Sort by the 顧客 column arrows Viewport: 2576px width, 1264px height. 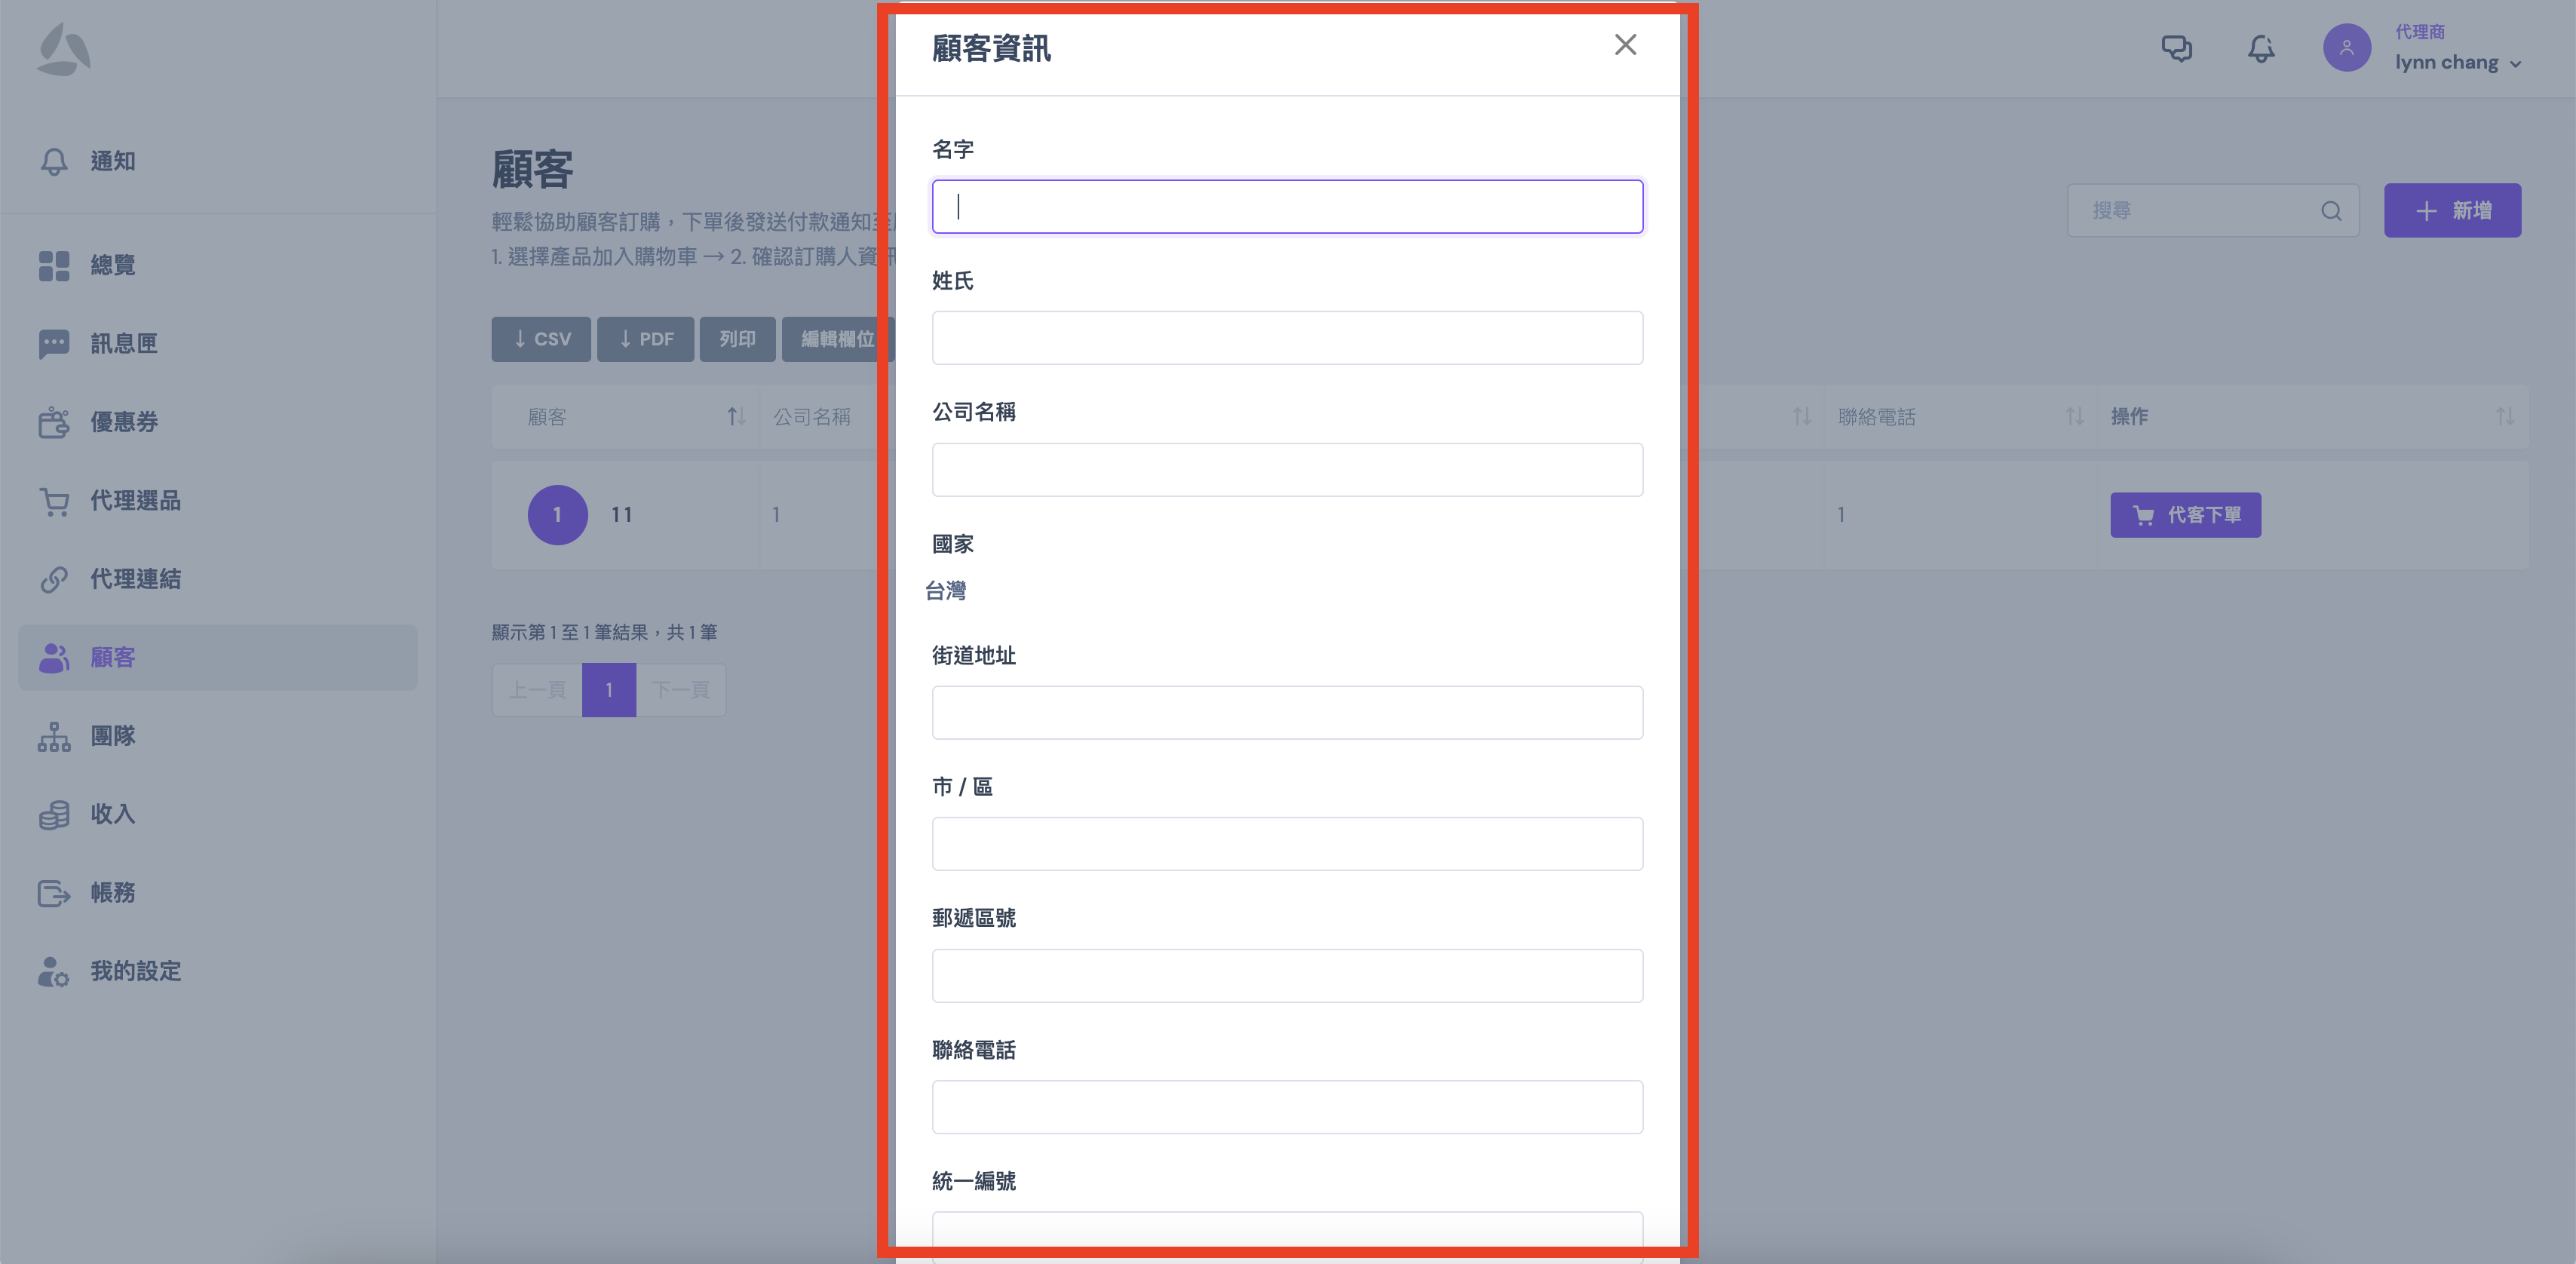pos(736,416)
